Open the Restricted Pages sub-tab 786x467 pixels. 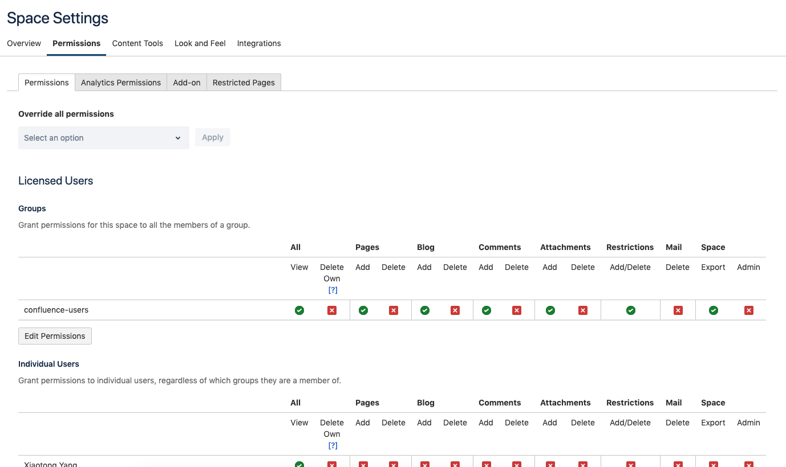244,83
